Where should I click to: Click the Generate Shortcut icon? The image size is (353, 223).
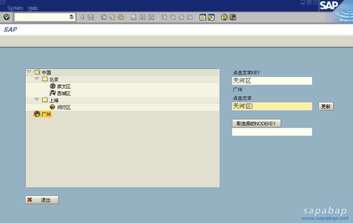pyautogui.click(x=211, y=17)
